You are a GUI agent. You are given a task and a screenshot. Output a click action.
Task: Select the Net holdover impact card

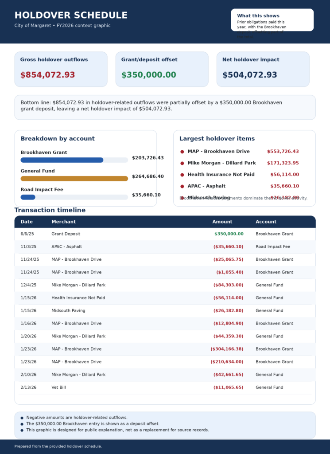click(x=263, y=69)
